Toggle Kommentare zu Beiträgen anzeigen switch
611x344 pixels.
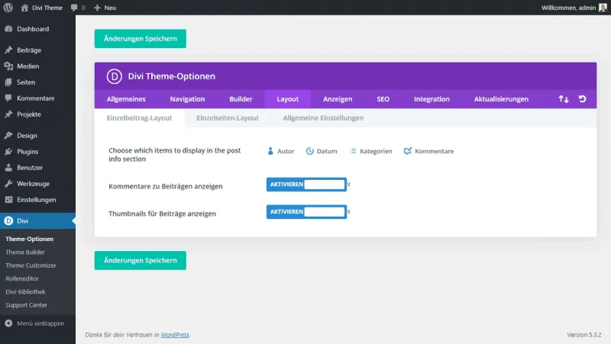(307, 185)
